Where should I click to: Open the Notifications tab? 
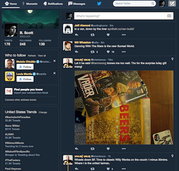53,4
